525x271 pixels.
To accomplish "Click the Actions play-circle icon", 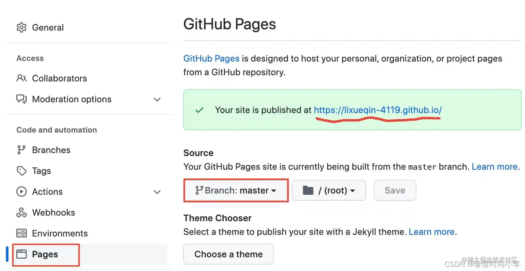I will (x=22, y=192).
